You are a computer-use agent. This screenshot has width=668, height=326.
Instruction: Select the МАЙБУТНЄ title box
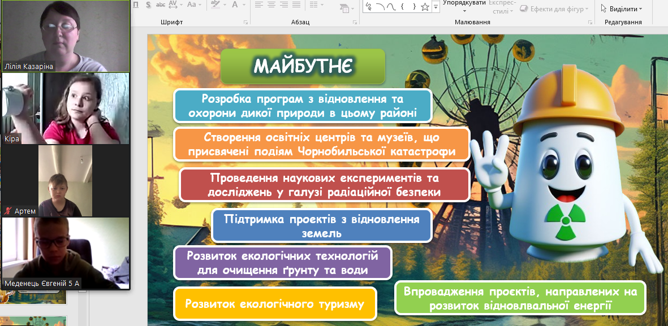(x=303, y=66)
